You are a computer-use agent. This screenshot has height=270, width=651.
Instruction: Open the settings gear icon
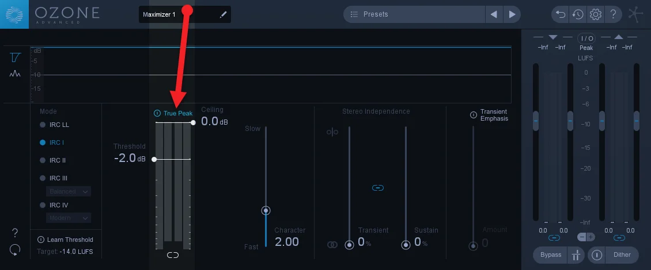[x=596, y=14]
